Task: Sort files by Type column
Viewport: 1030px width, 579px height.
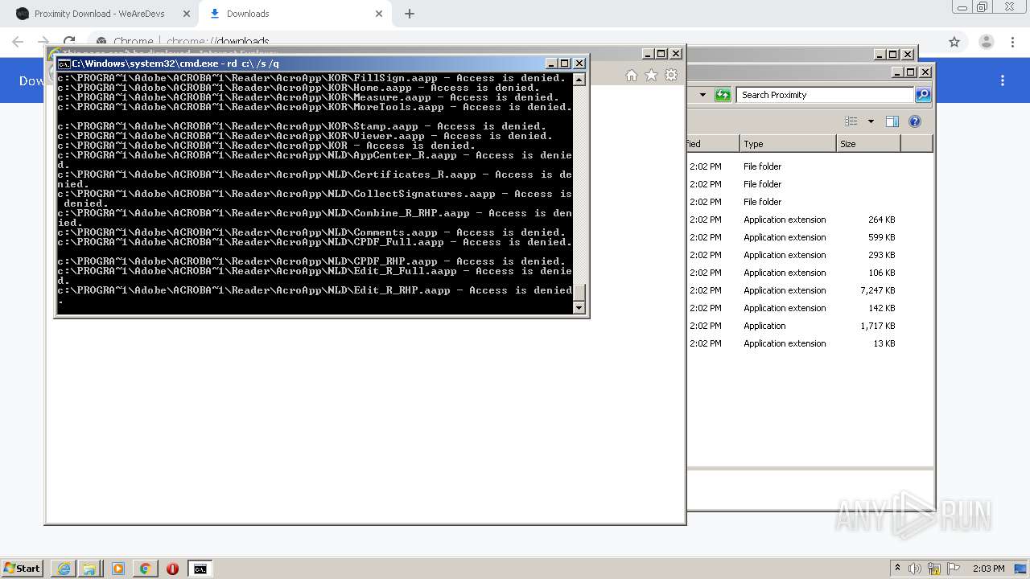Action: coord(788,144)
